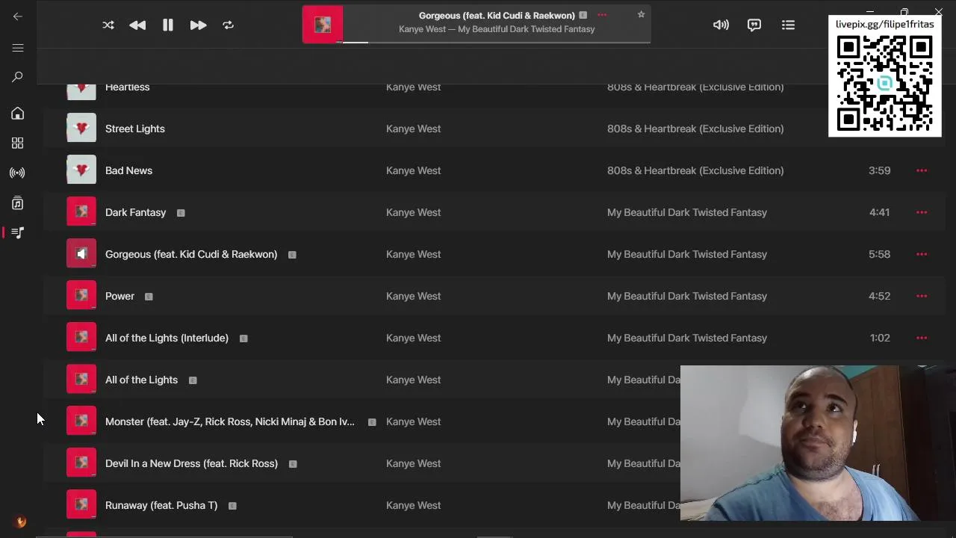Play Devil In a New Dress
Viewport: 956px width, 538px height.
click(191, 463)
